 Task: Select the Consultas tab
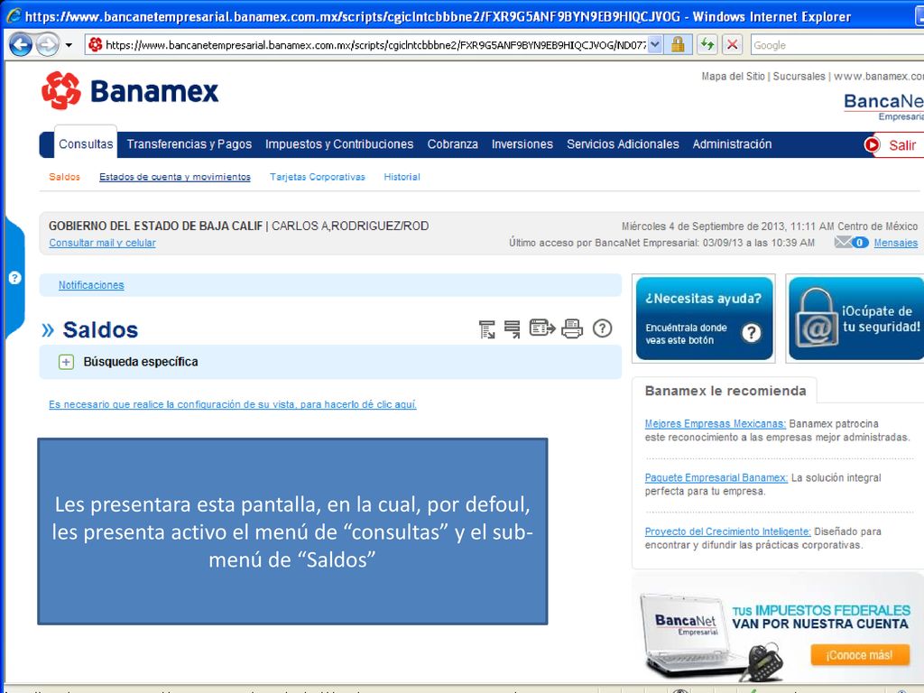(86, 143)
